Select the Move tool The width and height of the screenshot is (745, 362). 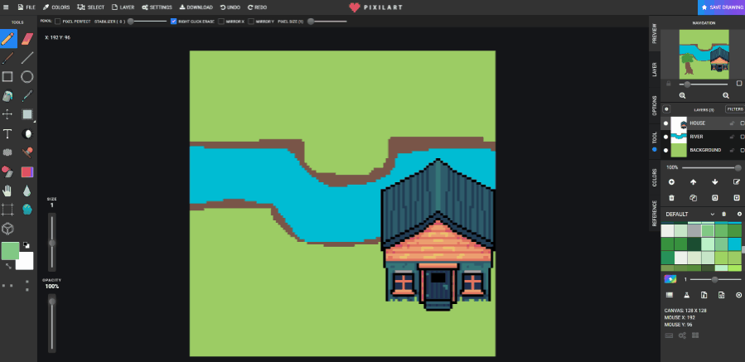click(7, 114)
